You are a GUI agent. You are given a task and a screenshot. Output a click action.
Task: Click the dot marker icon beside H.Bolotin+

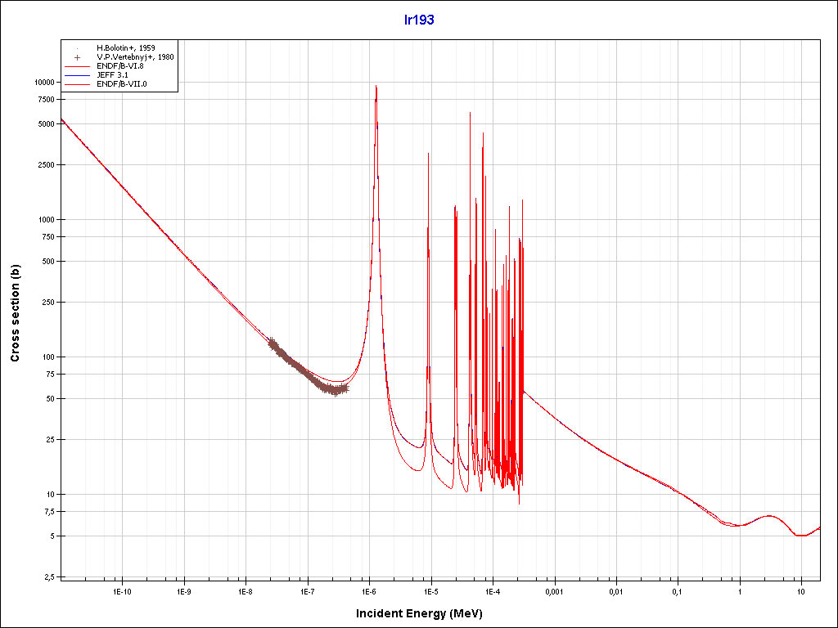(x=77, y=48)
